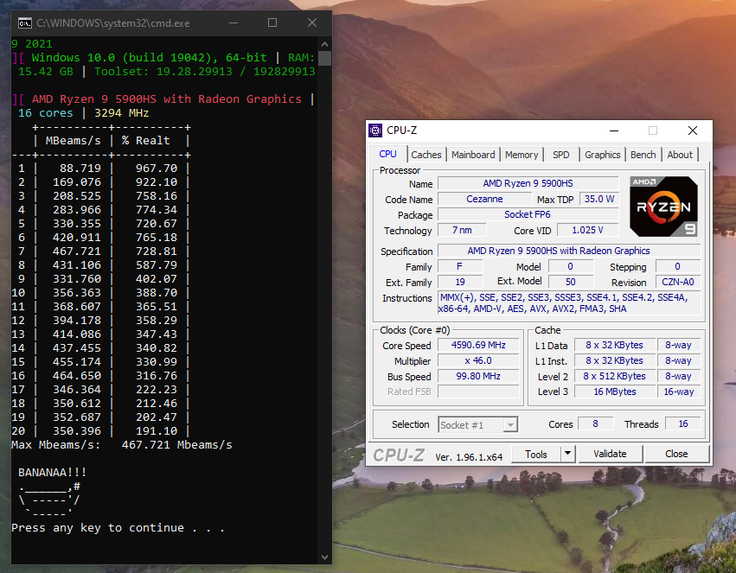Screen dimensions: 736x573
Task: Minimize the CPU-Z window
Action: point(614,131)
